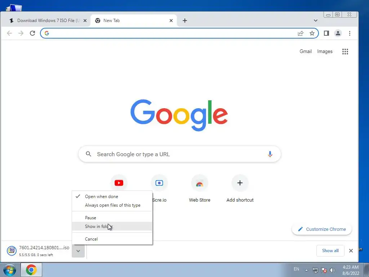Screen dimensions: 369x277
Task: Click the ISO download file item
Action: pos(38,251)
